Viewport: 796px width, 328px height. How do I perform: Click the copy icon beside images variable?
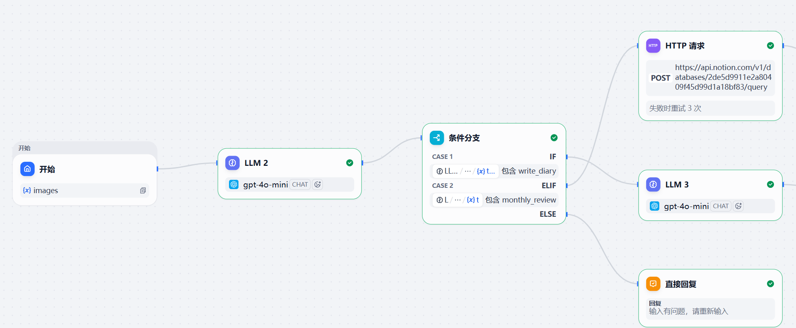pyautogui.click(x=143, y=191)
